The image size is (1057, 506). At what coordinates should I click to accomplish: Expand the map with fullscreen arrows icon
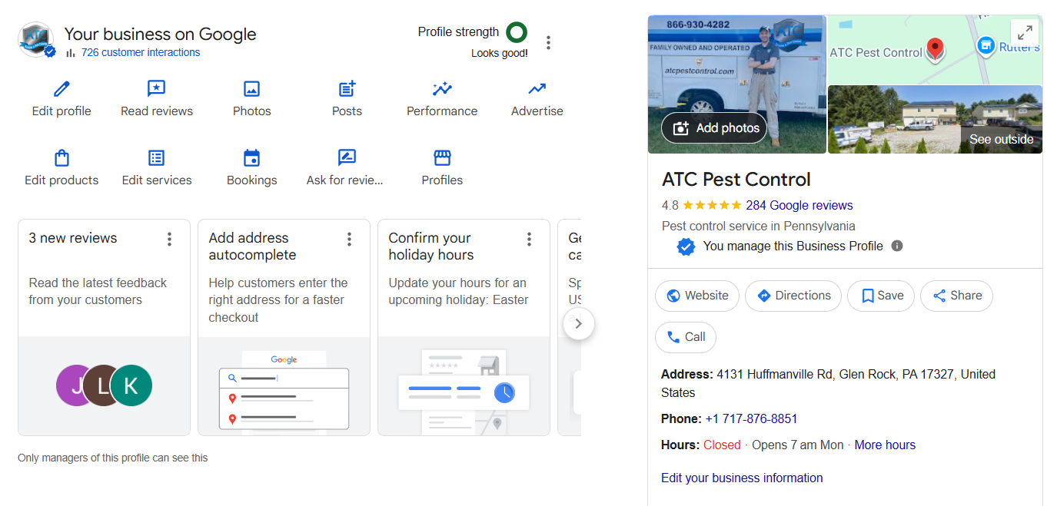point(1025,32)
